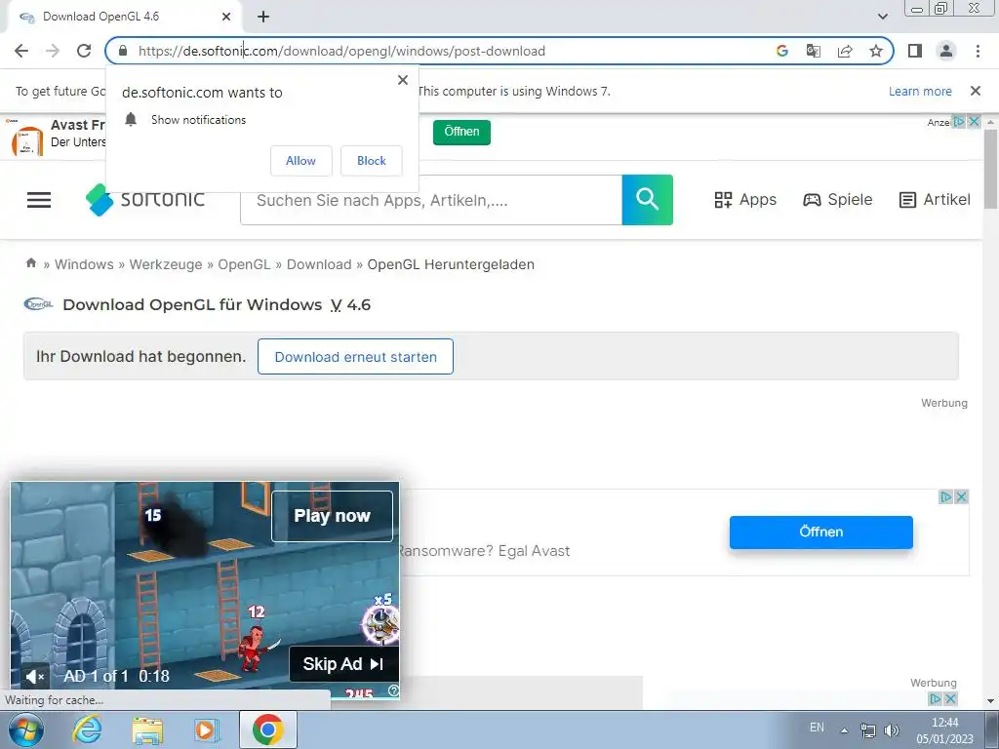Open the Artikel menu item

click(935, 199)
